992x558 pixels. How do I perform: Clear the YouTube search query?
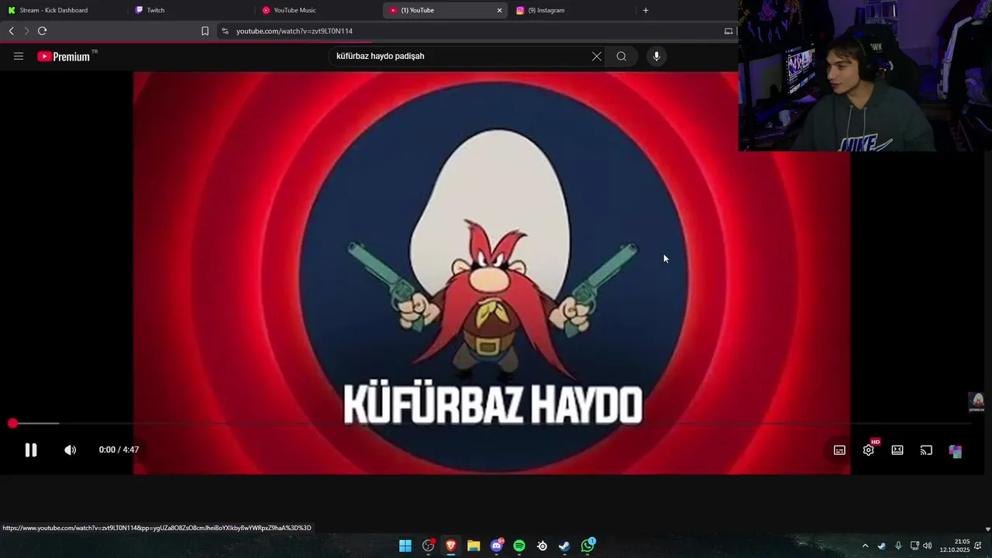(597, 56)
